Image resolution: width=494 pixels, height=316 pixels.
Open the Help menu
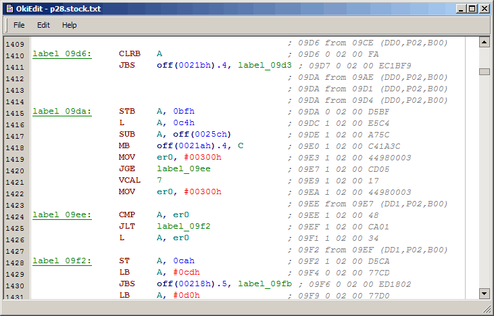70,25
